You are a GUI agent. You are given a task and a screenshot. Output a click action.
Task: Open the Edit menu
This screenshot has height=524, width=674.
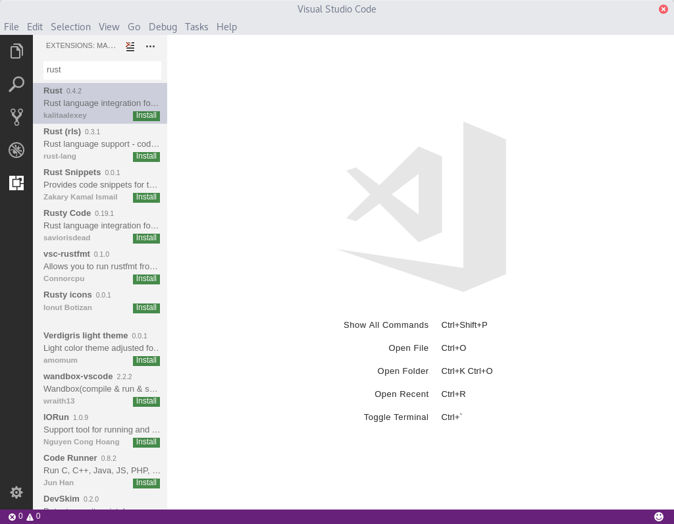pos(34,26)
